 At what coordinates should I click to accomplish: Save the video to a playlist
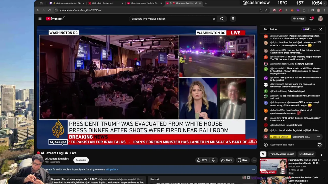[x=242, y=160]
